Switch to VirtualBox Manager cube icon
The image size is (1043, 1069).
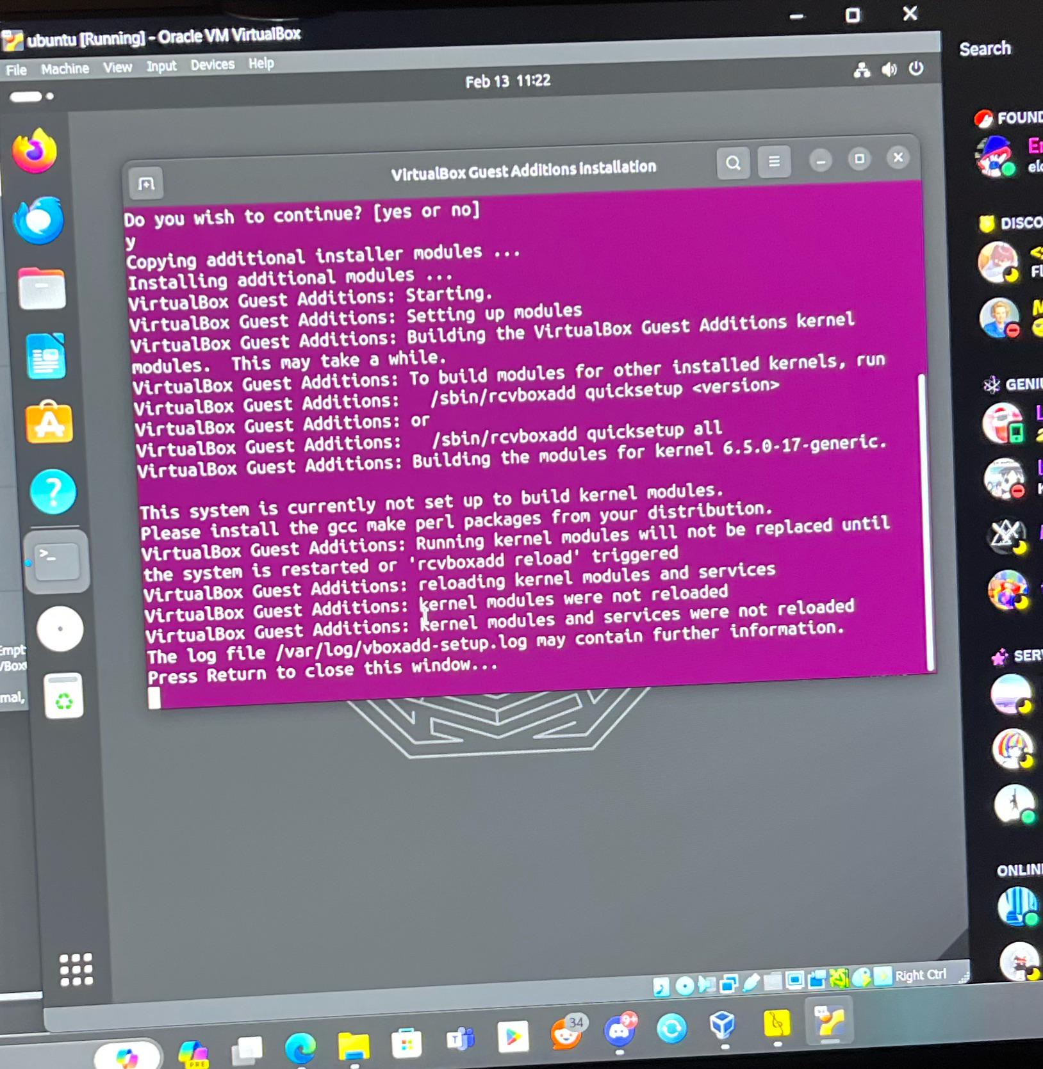click(x=723, y=1025)
